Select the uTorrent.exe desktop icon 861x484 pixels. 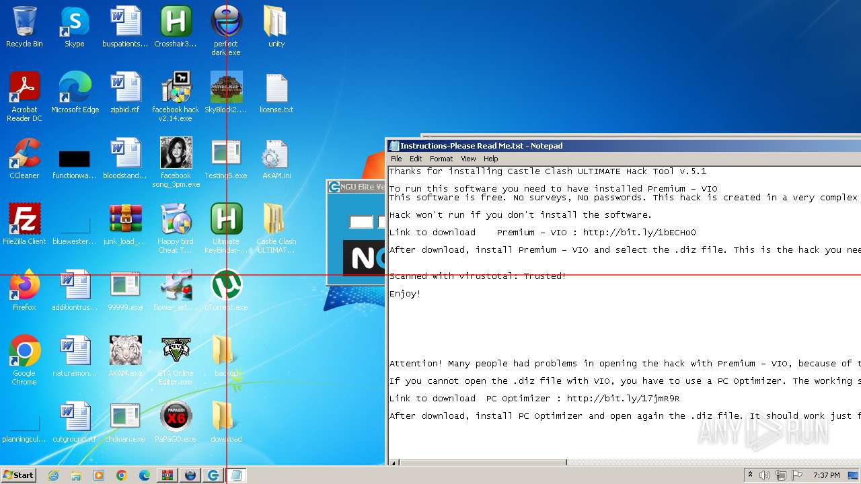pos(226,290)
